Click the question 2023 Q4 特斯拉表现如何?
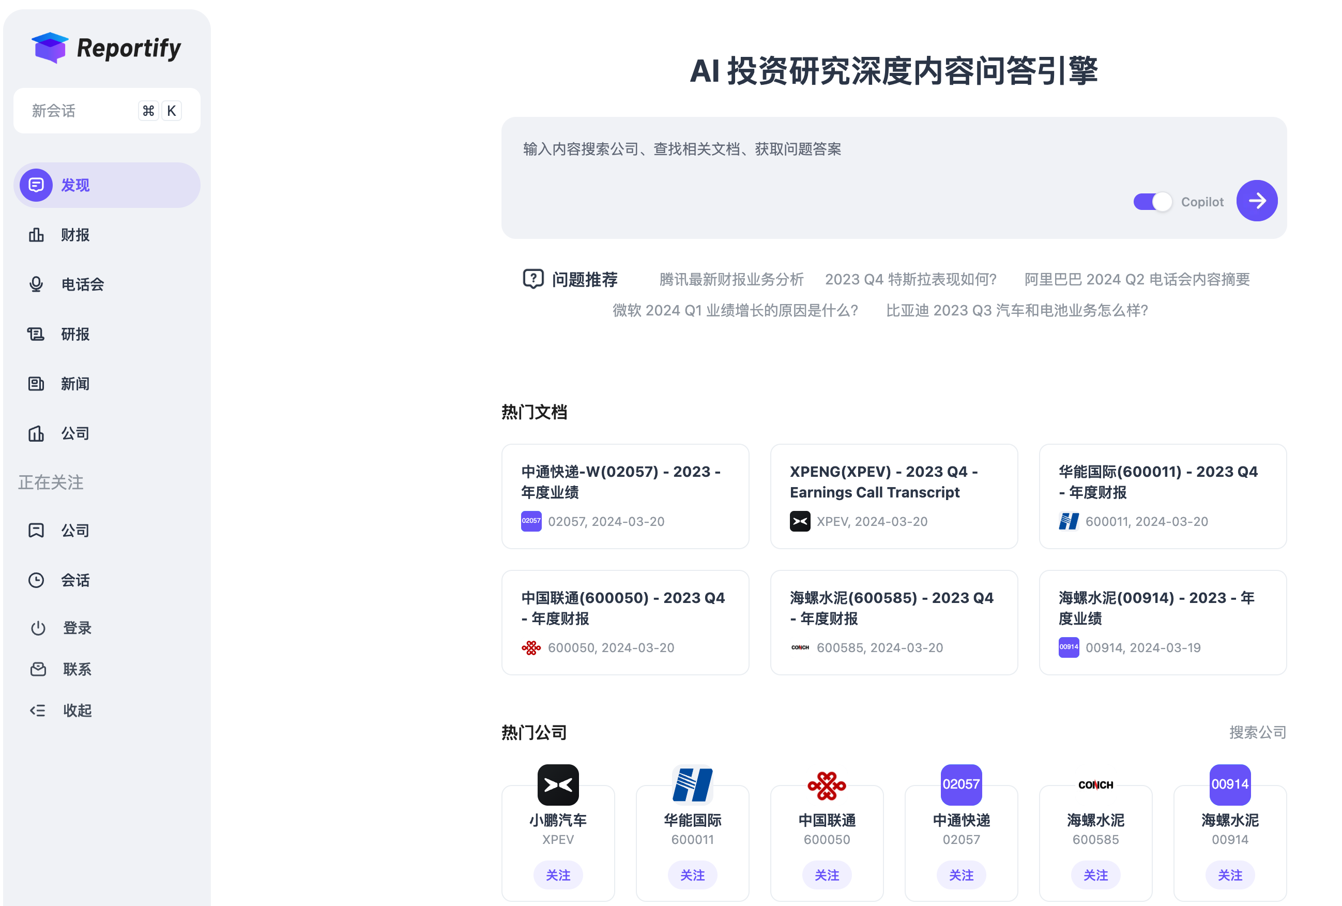Screen dimensions: 1342x906 point(911,279)
